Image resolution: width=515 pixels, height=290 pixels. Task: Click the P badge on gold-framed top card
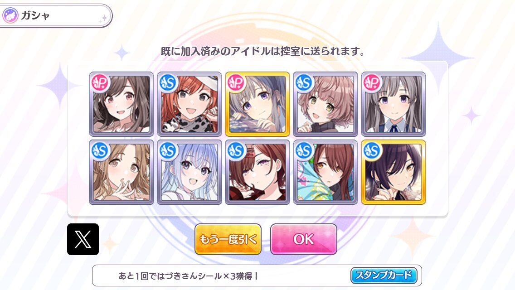tap(236, 82)
